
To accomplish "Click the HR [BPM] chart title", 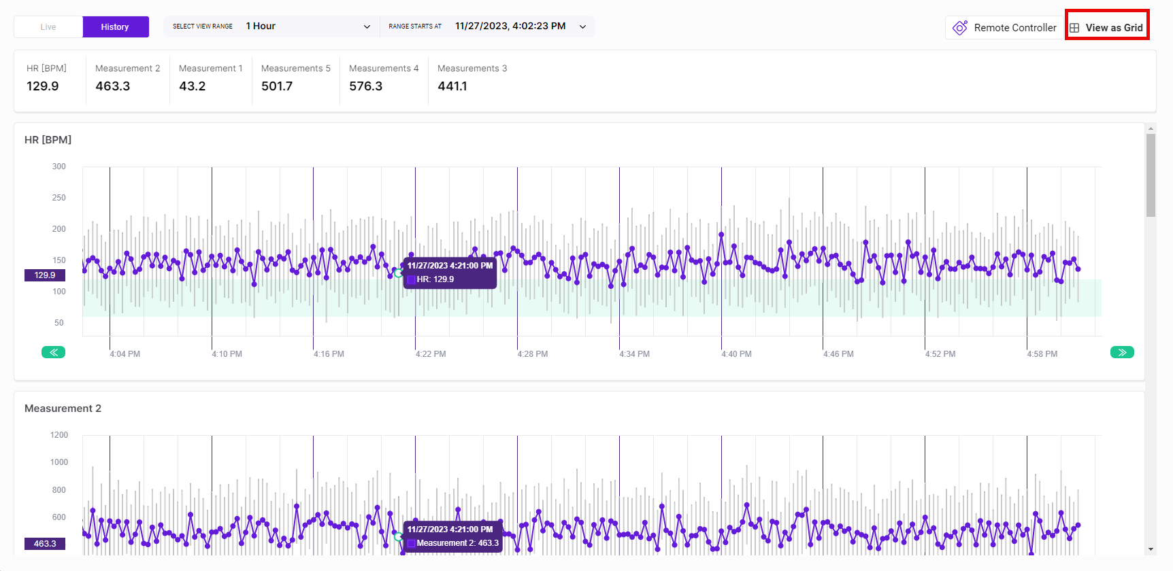I will click(x=48, y=140).
